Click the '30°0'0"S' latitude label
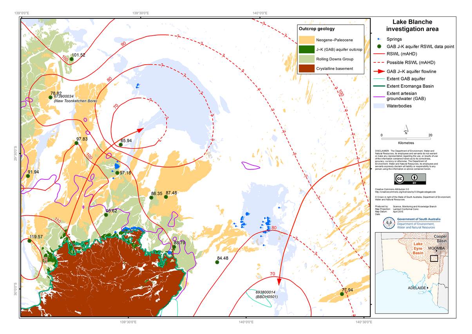 point(16,289)
